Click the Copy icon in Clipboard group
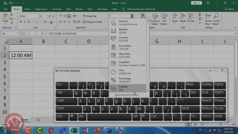The width and height of the screenshot is (238, 134). tap(11, 19)
